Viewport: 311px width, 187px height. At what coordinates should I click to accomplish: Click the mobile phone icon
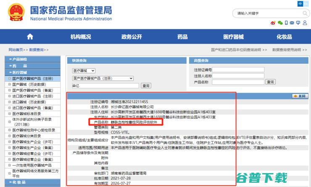286,23
